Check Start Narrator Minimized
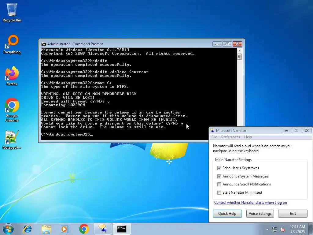 click(219, 192)
